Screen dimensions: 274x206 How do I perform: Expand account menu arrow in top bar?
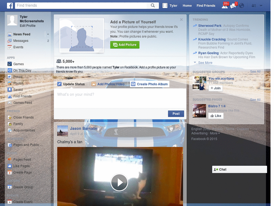[261, 6]
